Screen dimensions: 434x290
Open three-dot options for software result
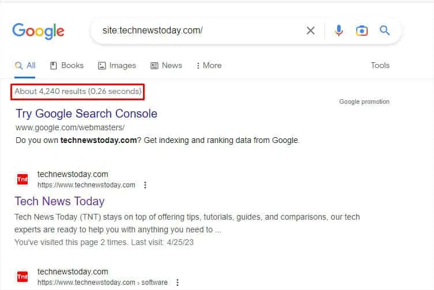[178, 283]
